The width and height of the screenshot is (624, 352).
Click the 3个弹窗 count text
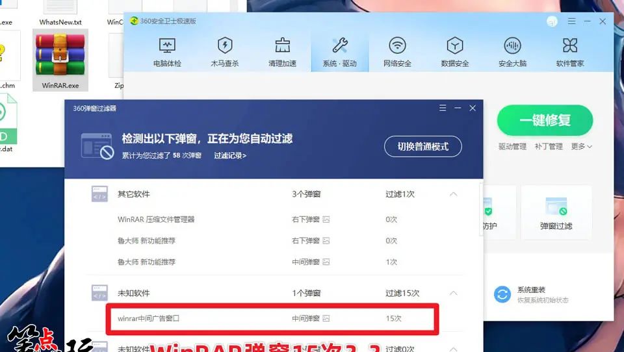(x=306, y=194)
